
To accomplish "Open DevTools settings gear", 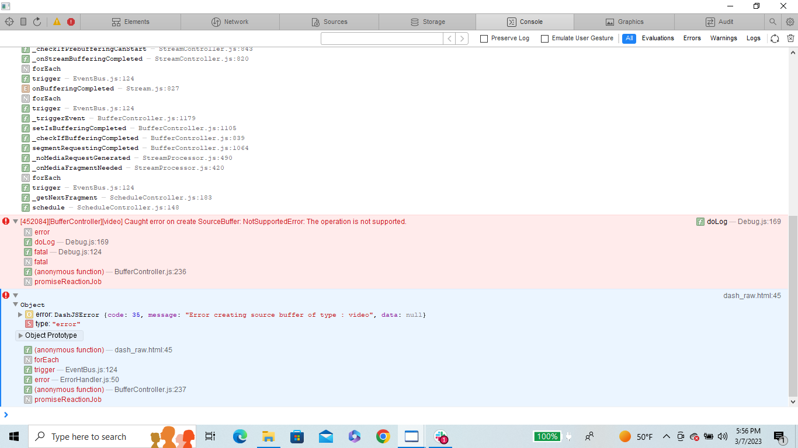I will click(790, 22).
